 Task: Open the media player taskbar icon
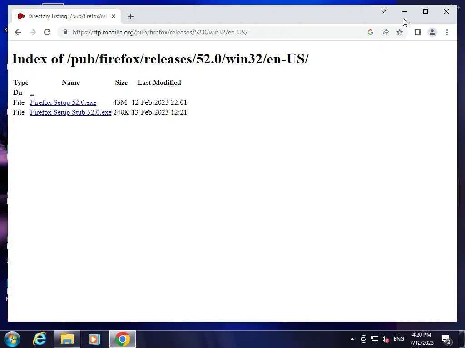coord(94,339)
